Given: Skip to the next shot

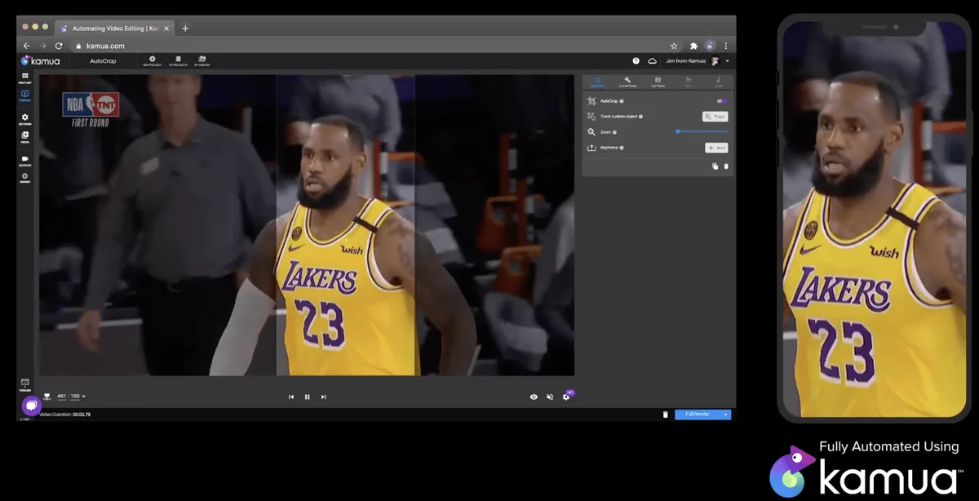Looking at the screenshot, I should (324, 397).
